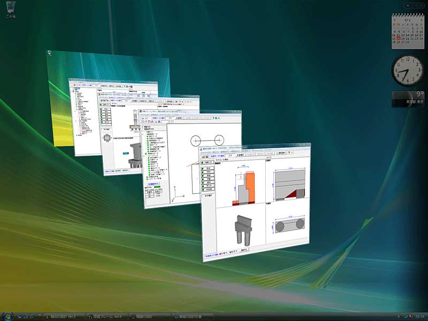428x321 pixels.
Task: Select date 28 in the calendar gadget
Action: pyautogui.click(x=408, y=42)
